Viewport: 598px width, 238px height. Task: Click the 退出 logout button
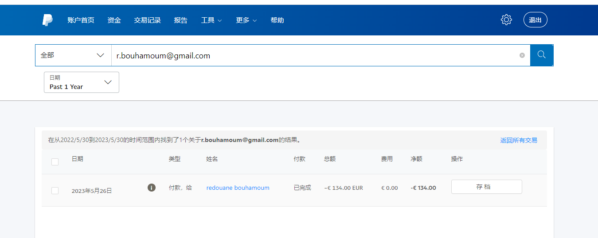[535, 20]
